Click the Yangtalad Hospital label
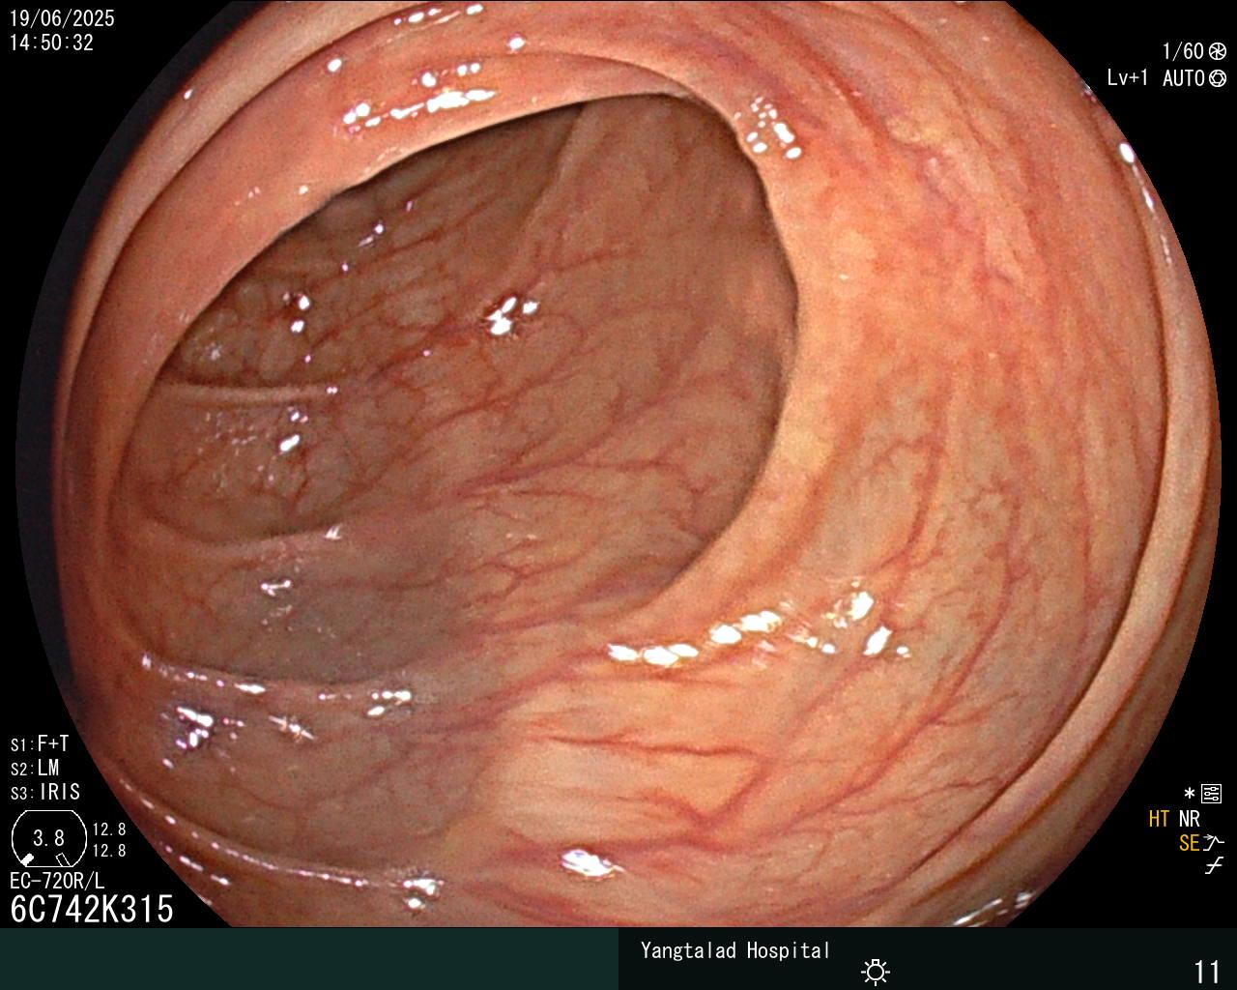 (735, 950)
